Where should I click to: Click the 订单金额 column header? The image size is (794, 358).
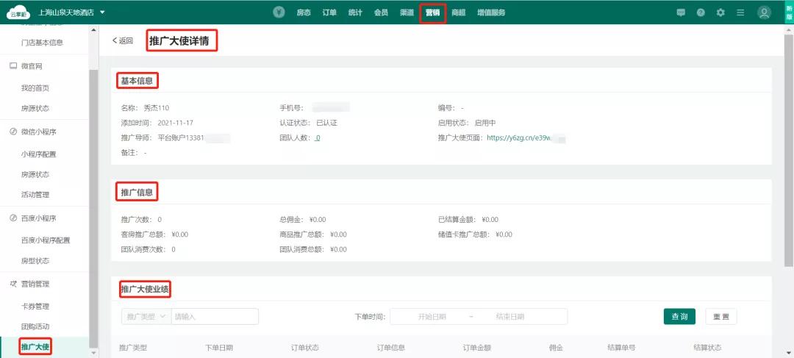[x=477, y=348]
